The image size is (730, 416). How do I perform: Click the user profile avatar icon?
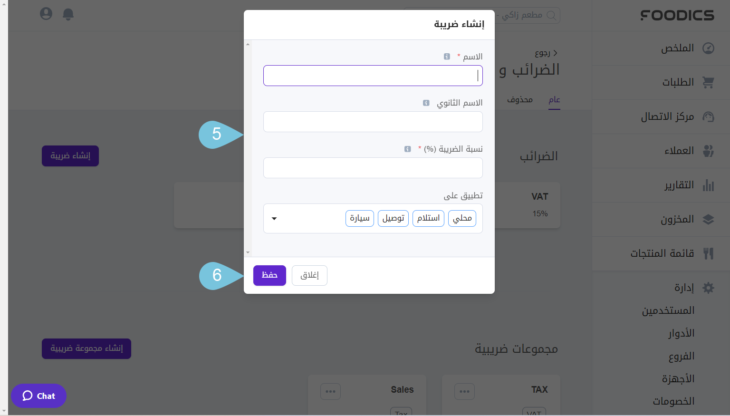(46, 14)
